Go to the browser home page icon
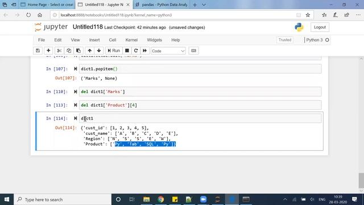The height and width of the screenshot is (205, 364). (x=40, y=15)
